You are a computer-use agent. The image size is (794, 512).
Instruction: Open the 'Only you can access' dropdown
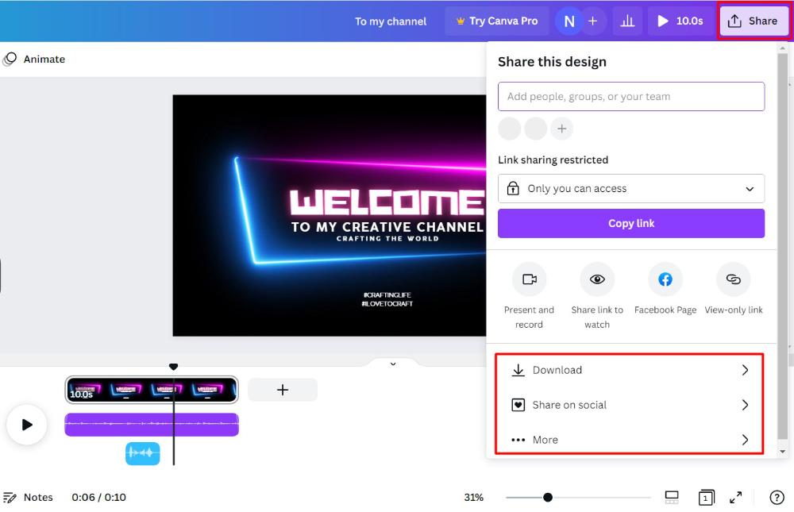630,188
